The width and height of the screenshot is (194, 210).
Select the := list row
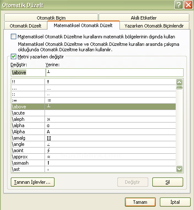click(94, 100)
